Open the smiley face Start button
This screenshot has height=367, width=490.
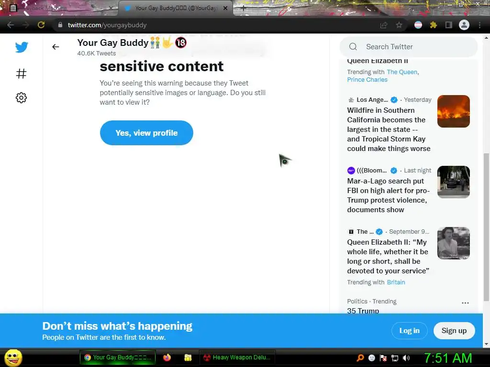coord(13,357)
